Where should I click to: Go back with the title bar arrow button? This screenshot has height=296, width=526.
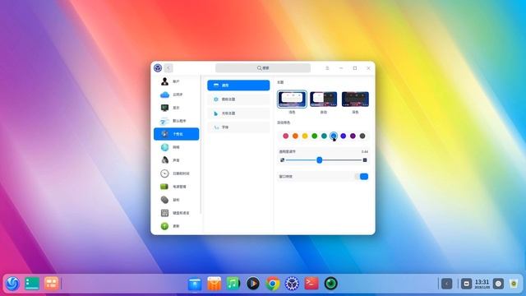[x=168, y=68]
